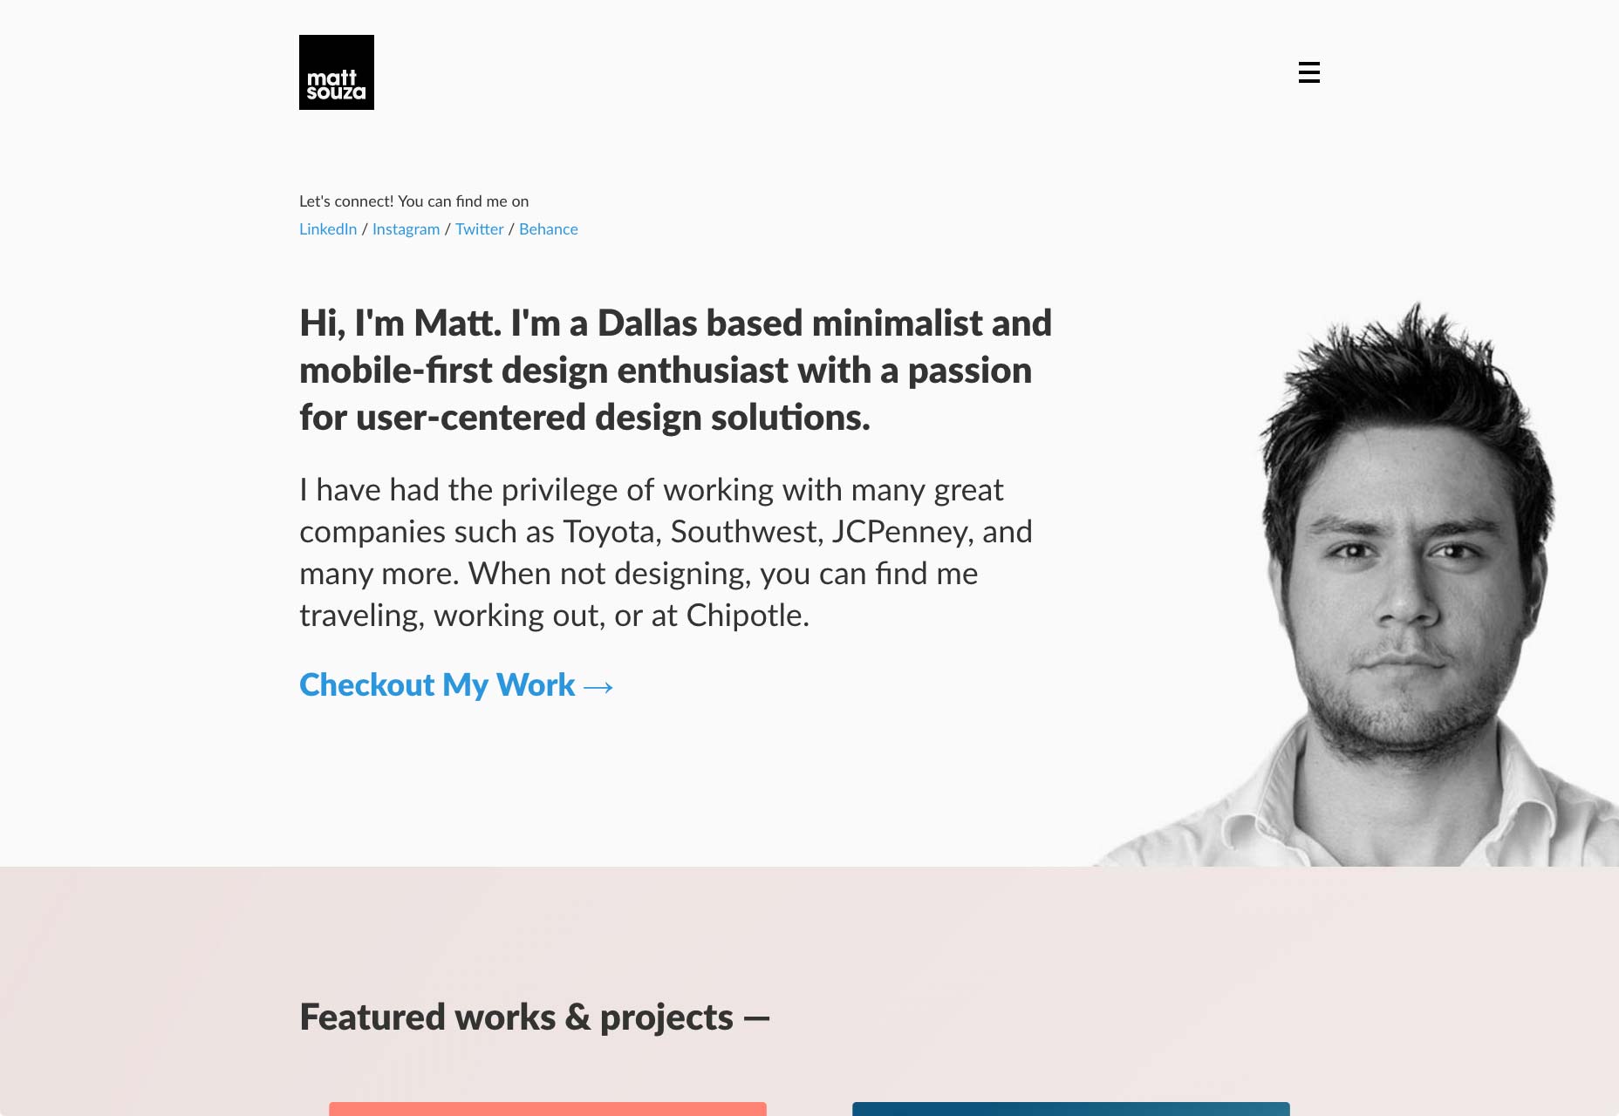Click the dash after the Featured works heading
This screenshot has height=1116, width=1619.
coord(756,1017)
